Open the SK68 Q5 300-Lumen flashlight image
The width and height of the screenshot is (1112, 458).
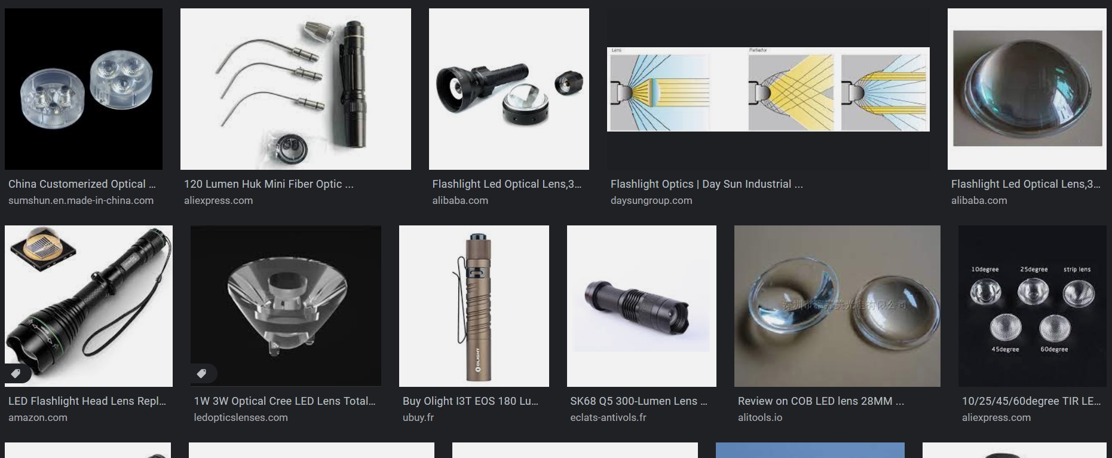click(642, 306)
